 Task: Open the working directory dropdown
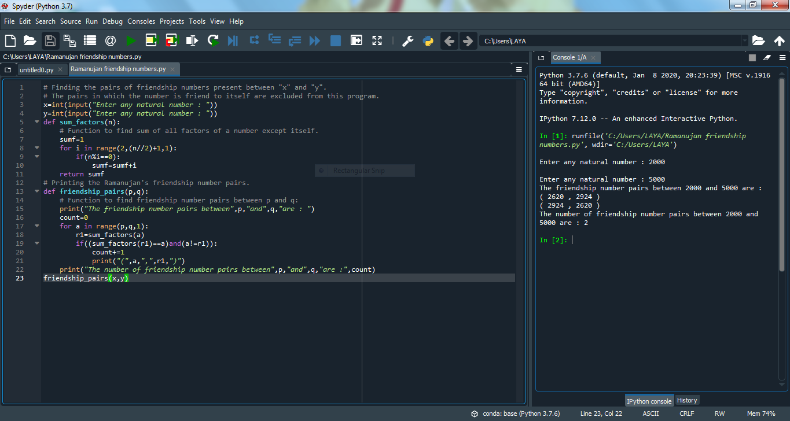click(x=745, y=40)
